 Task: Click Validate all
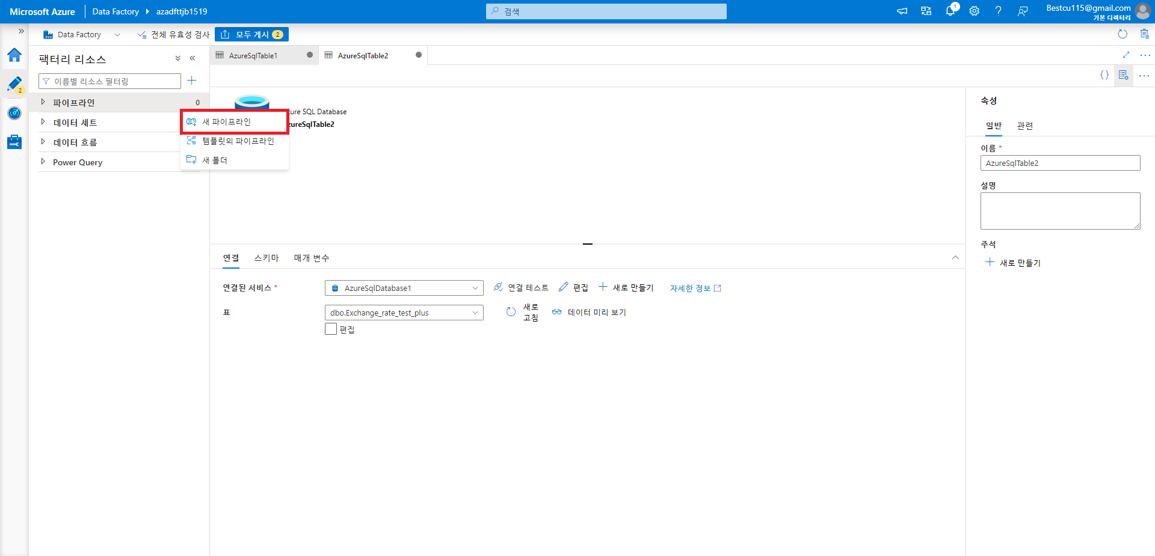click(173, 35)
